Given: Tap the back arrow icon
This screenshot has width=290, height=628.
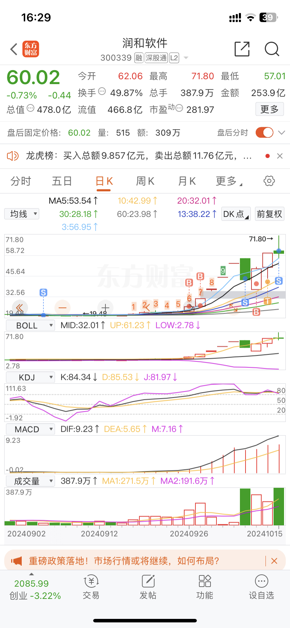Looking at the screenshot, I should (14, 49).
